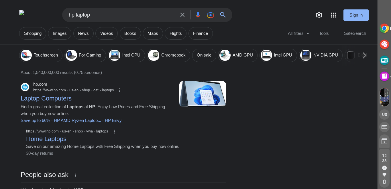
Task: Switch to News results tab
Action: point(83,33)
